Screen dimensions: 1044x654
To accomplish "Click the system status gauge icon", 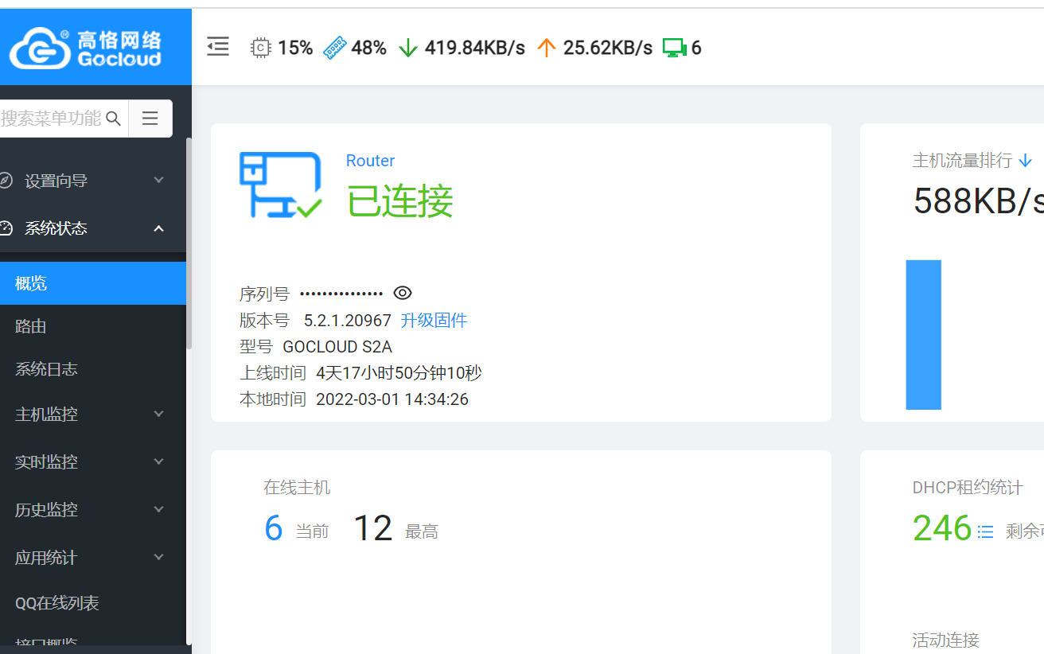I will tap(6, 228).
